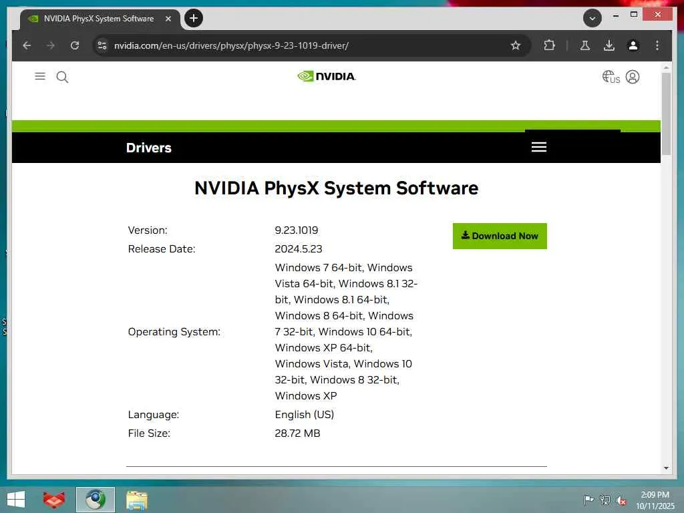Open NVIDIA site hamburger menu
This screenshot has height=513, width=684.
click(40, 76)
